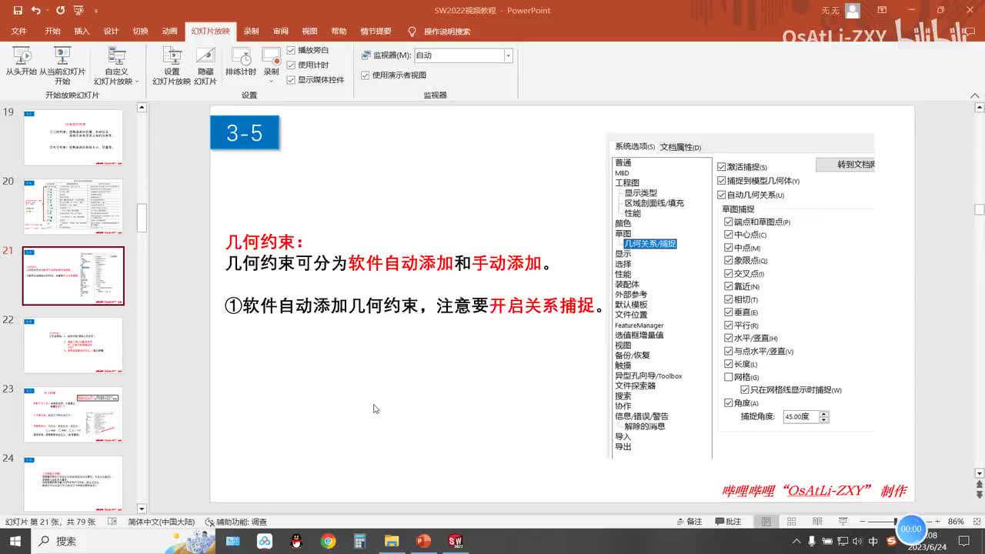
Task: Open File Explorer from taskbar
Action: click(x=391, y=541)
